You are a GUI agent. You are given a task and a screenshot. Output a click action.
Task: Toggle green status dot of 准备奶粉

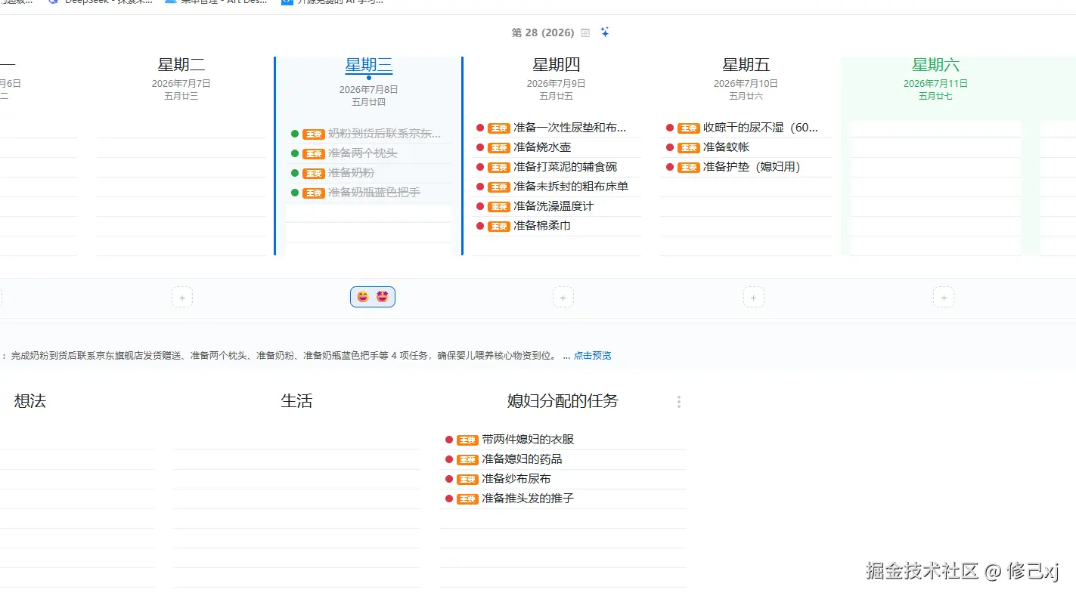point(295,173)
